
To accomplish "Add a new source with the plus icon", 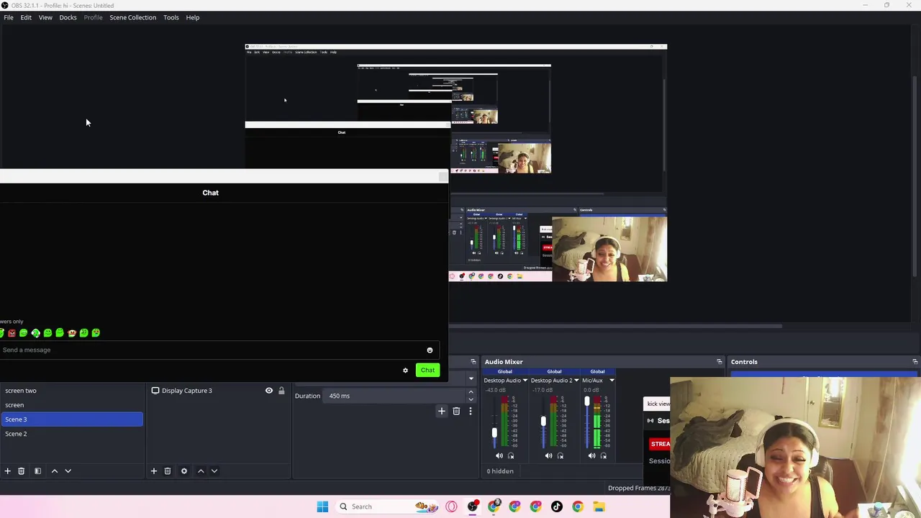I will click(153, 471).
